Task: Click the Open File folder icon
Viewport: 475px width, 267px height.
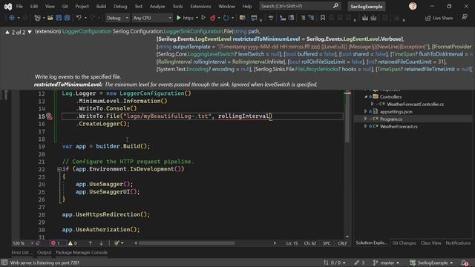Action: pos(50,18)
